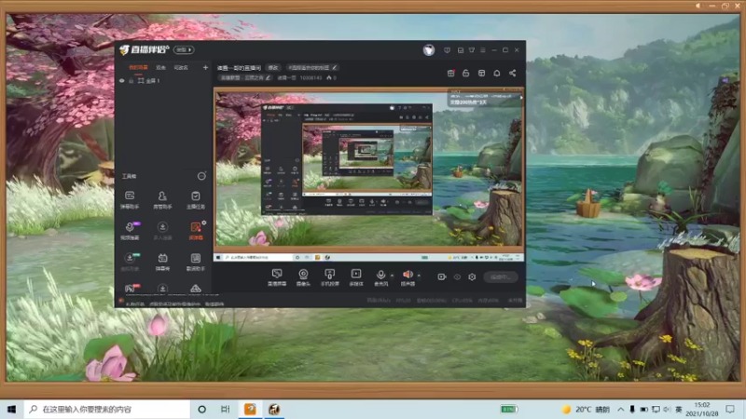This screenshot has height=419, width=746.
Task: Open the download tool with green badge
Action: coord(130,262)
